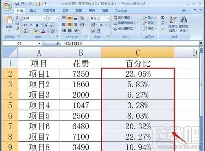This screenshot has height=151, width=205.
Task: Open the 宋体 font name dropdown
Action: coord(44,18)
